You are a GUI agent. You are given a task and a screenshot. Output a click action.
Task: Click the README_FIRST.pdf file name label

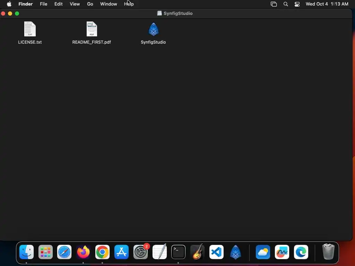click(x=92, y=42)
